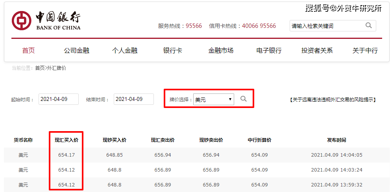Open the illegal forex risk notice link
This screenshot has height=192, width=390.
tap(333, 100)
